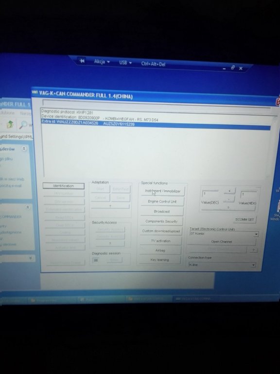Click the Broadcast button

(162, 211)
